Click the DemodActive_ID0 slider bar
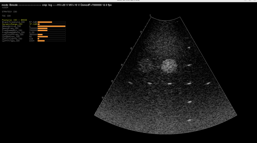This screenshot has width=257, height=143. point(51,26)
